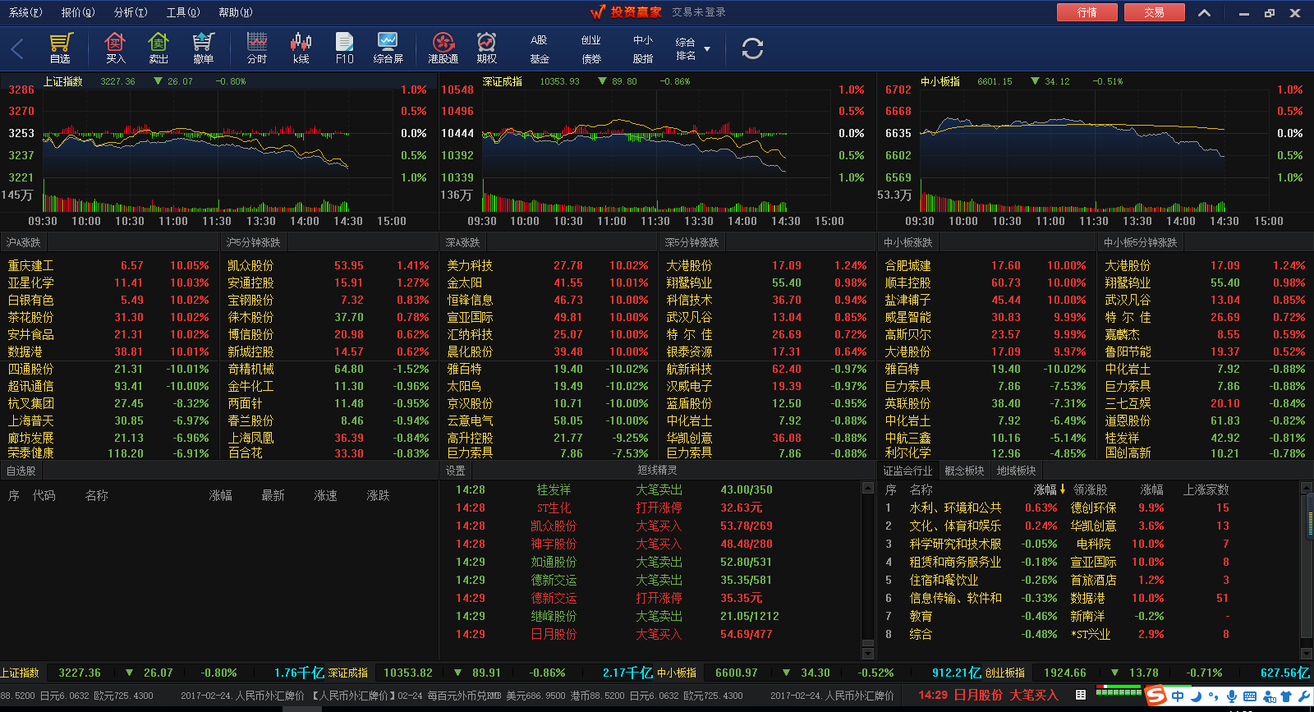Open 设置 in 短线精灵 panel
1314x712 pixels.
pos(455,471)
